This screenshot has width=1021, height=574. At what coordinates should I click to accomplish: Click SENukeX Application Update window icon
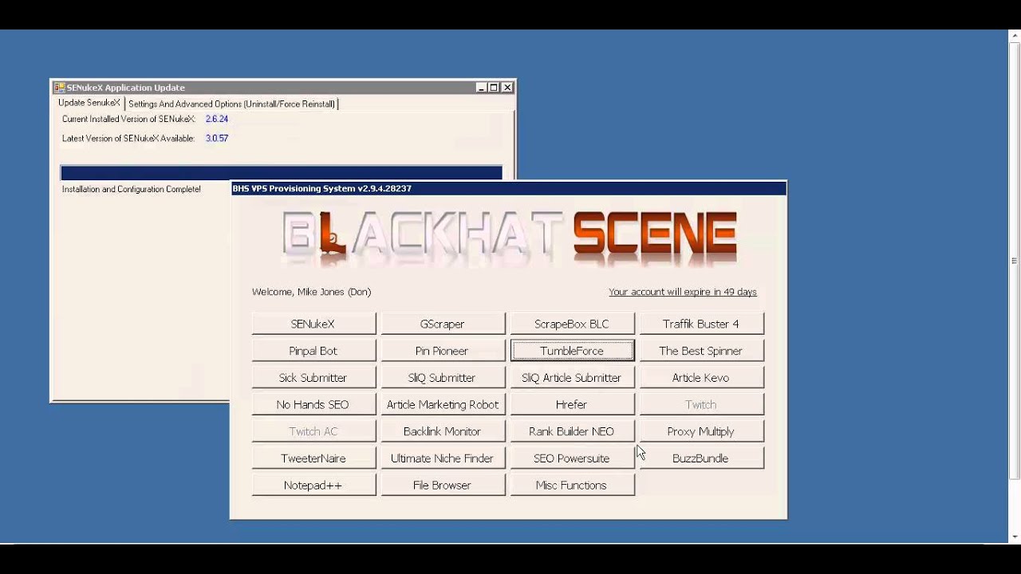[60, 88]
